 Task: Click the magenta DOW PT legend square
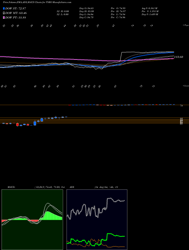[4, 17]
